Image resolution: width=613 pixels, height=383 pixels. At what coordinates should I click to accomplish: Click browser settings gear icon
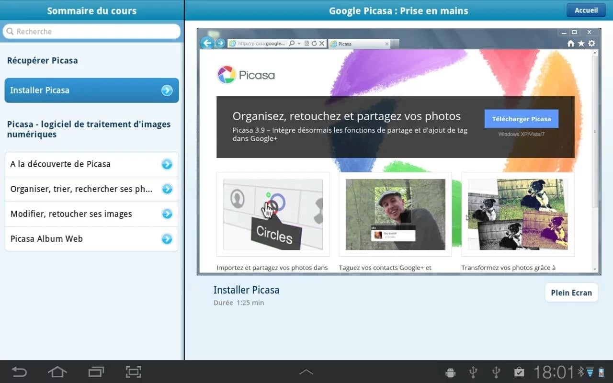(591, 44)
